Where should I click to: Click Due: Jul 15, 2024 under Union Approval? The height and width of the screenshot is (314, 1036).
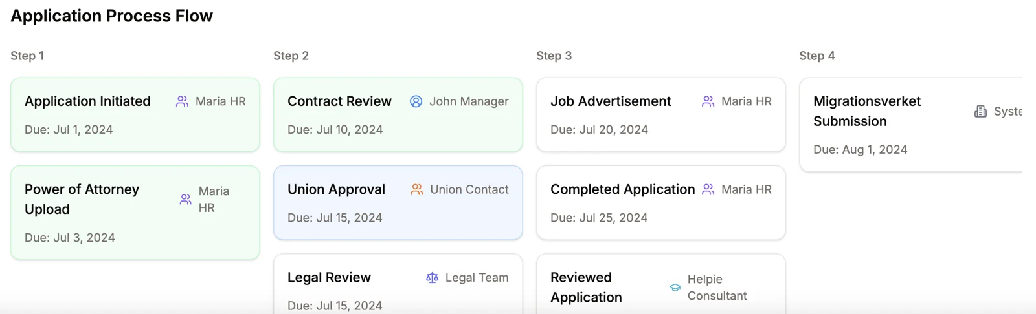point(335,218)
